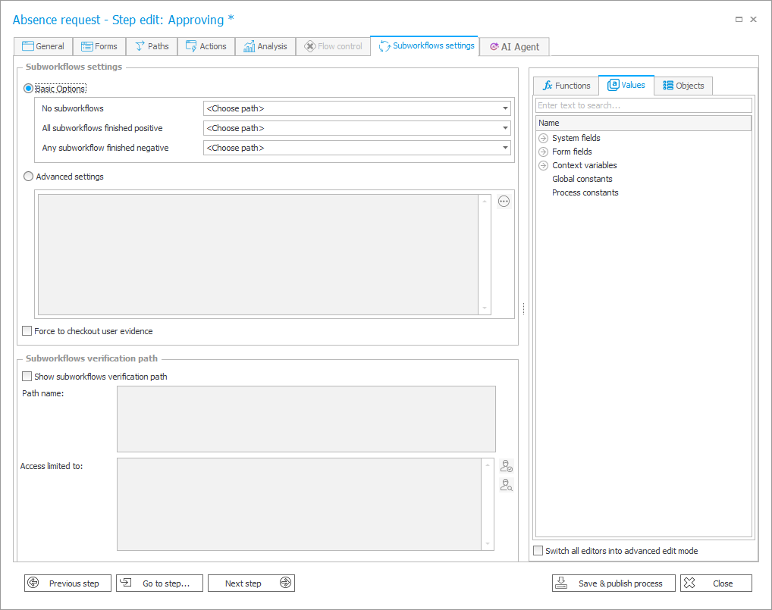Screen dimensions: 772x610
Task: Tick Show subworkflows verification path checkbox
Action: click(27, 377)
